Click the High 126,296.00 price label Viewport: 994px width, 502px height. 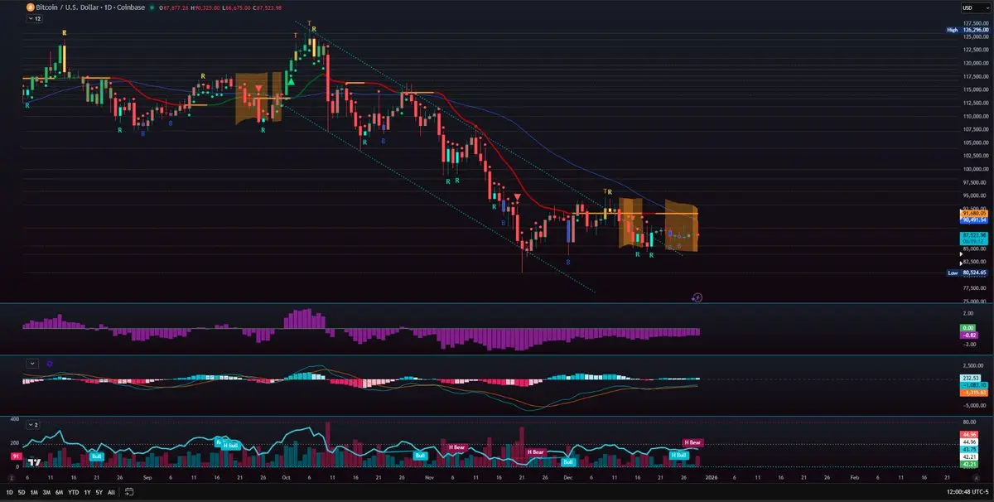click(x=969, y=30)
